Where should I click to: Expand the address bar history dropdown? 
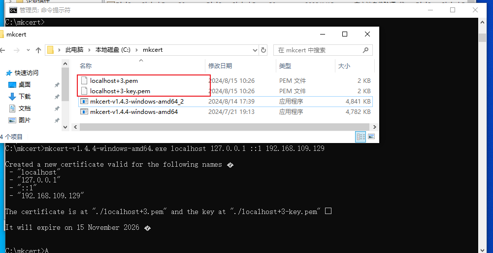(255, 50)
